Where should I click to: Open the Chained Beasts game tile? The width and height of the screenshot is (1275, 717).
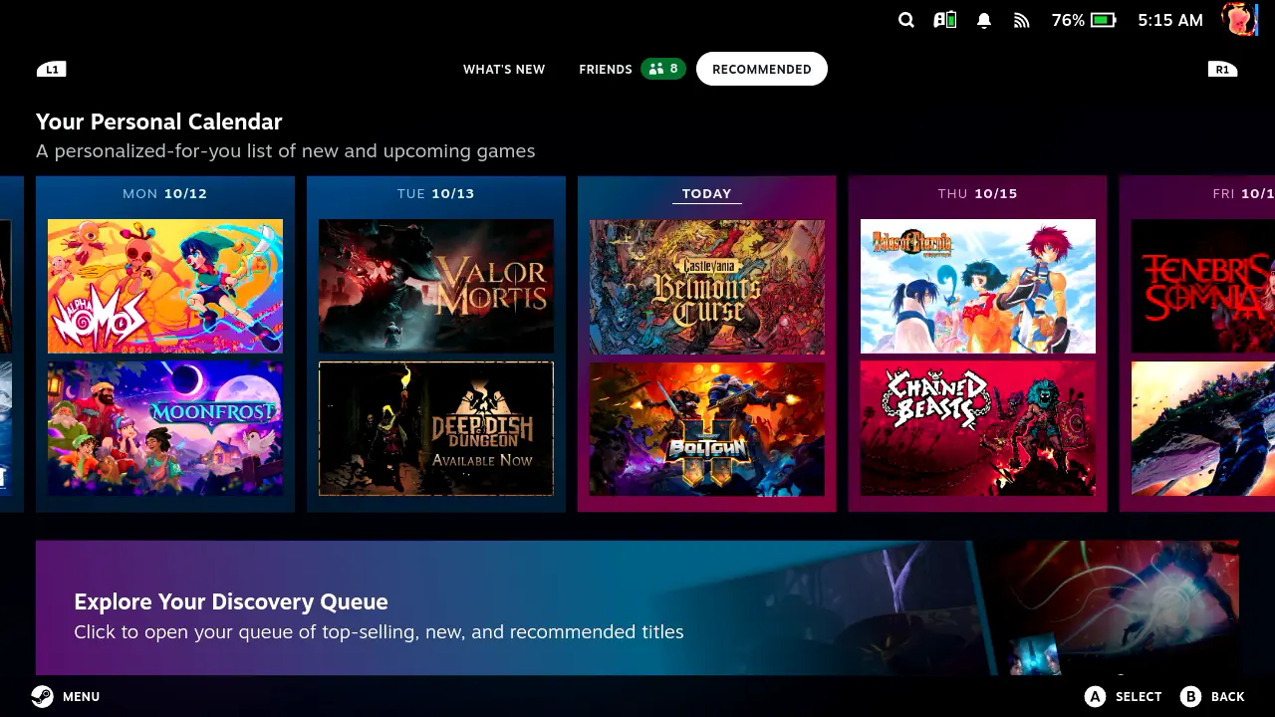978,429
